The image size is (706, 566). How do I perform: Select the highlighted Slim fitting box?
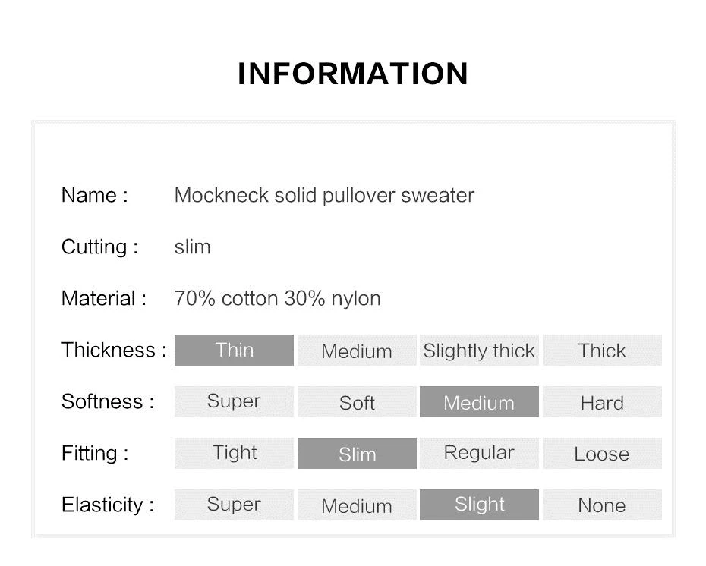(x=357, y=453)
